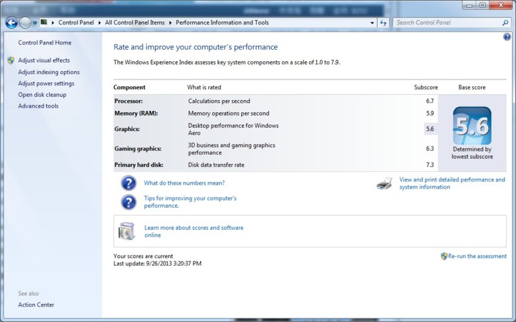The image size is (516, 322).
Task: Launch Open disk cleanup
Action: pyautogui.click(x=42, y=95)
